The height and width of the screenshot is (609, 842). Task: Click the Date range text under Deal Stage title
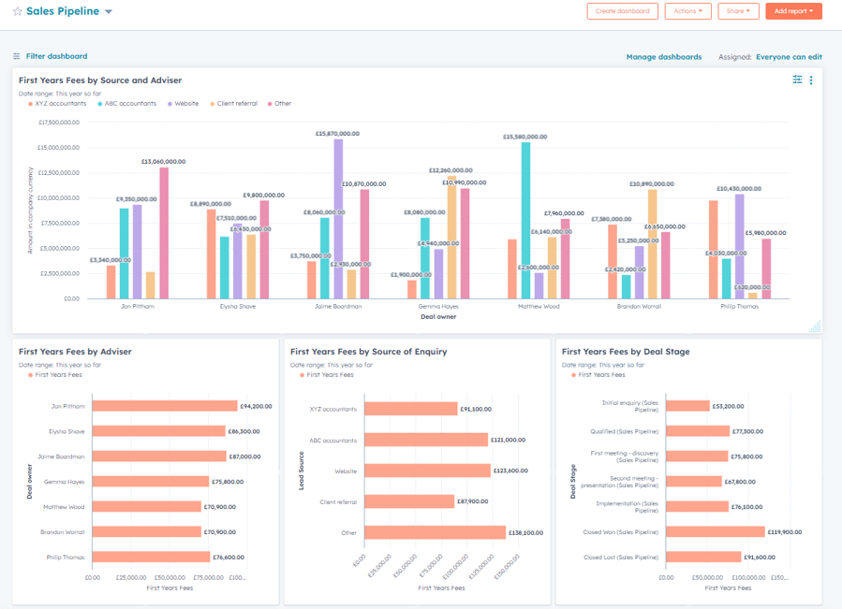[x=603, y=365]
